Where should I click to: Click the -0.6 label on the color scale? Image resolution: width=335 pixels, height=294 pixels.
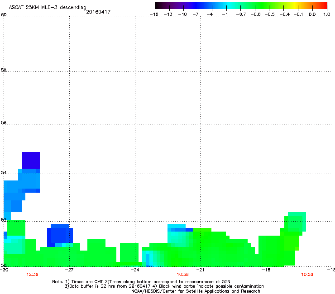pyautogui.click(x=255, y=14)
